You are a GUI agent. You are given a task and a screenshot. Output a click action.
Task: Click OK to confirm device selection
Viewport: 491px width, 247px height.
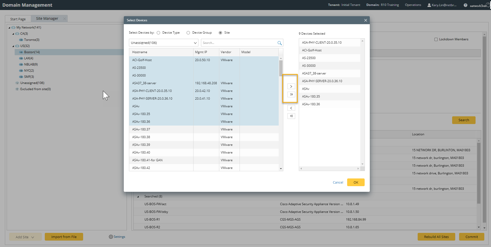tap(356, 182)
